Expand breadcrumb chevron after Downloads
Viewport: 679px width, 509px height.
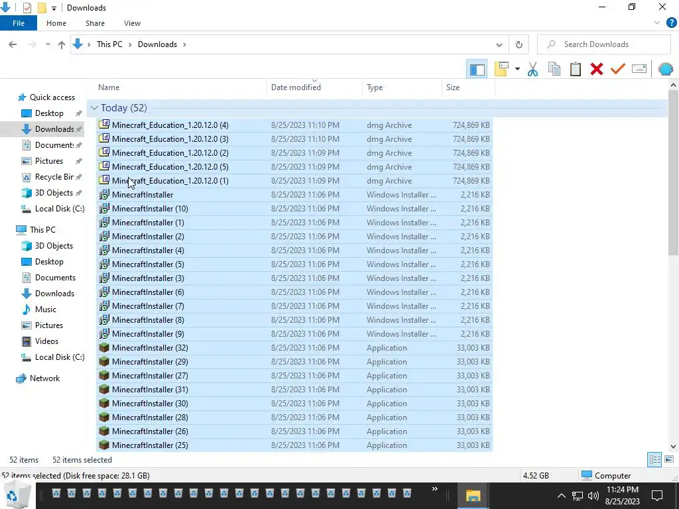point(184,44)
